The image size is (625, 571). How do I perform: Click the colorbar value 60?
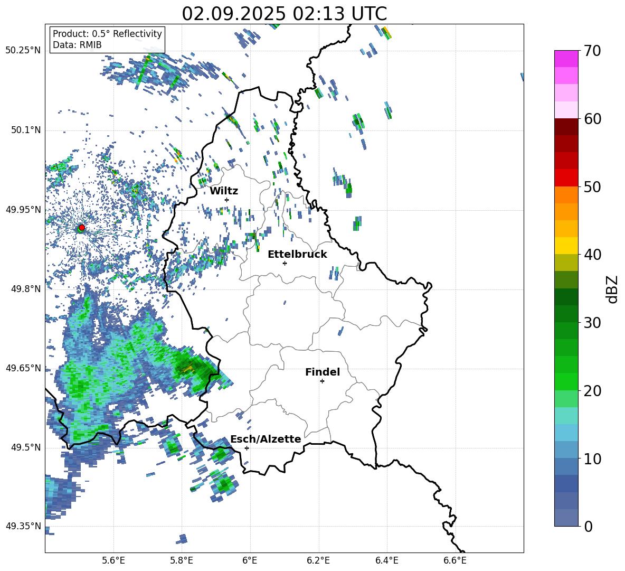(x=592, y=119)
